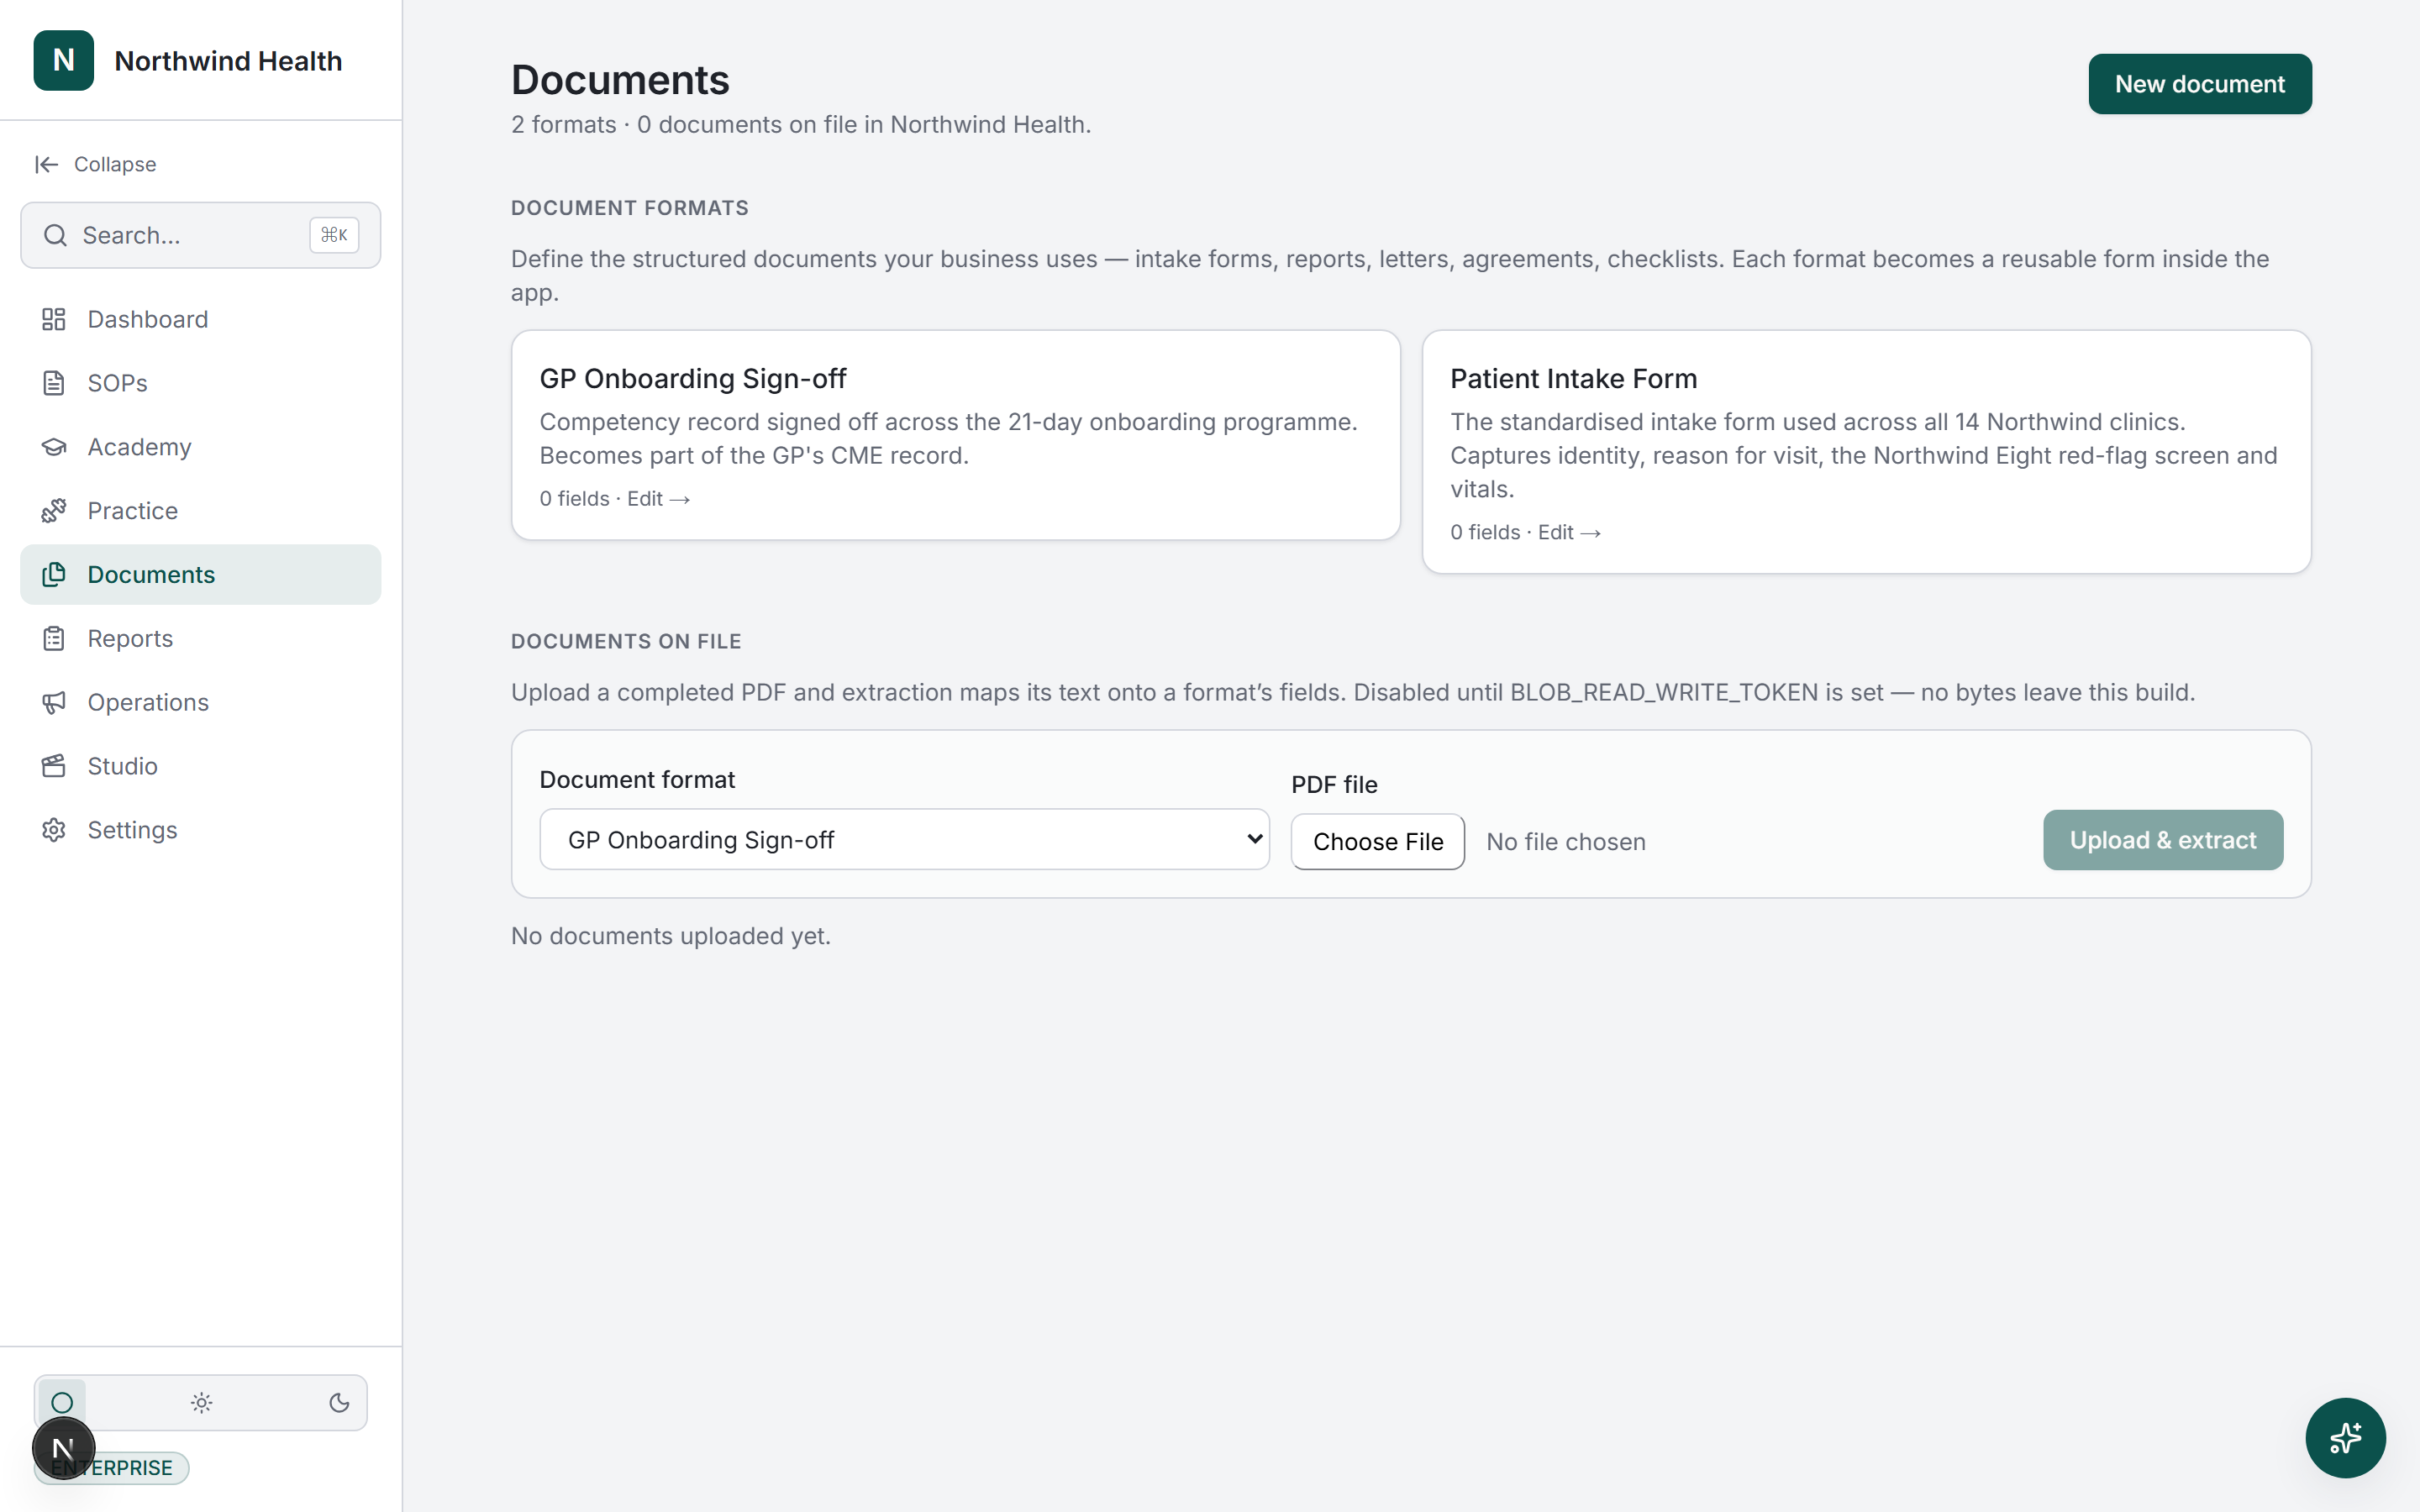Click the Practice icon in sidebar
The width and height of the screenshot is (2420, 1512).
click(x=54, y=511)
